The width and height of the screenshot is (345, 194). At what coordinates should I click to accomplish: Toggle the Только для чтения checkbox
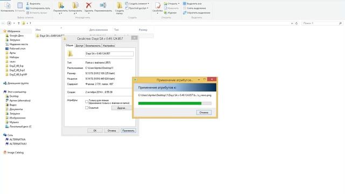[87, 102]
